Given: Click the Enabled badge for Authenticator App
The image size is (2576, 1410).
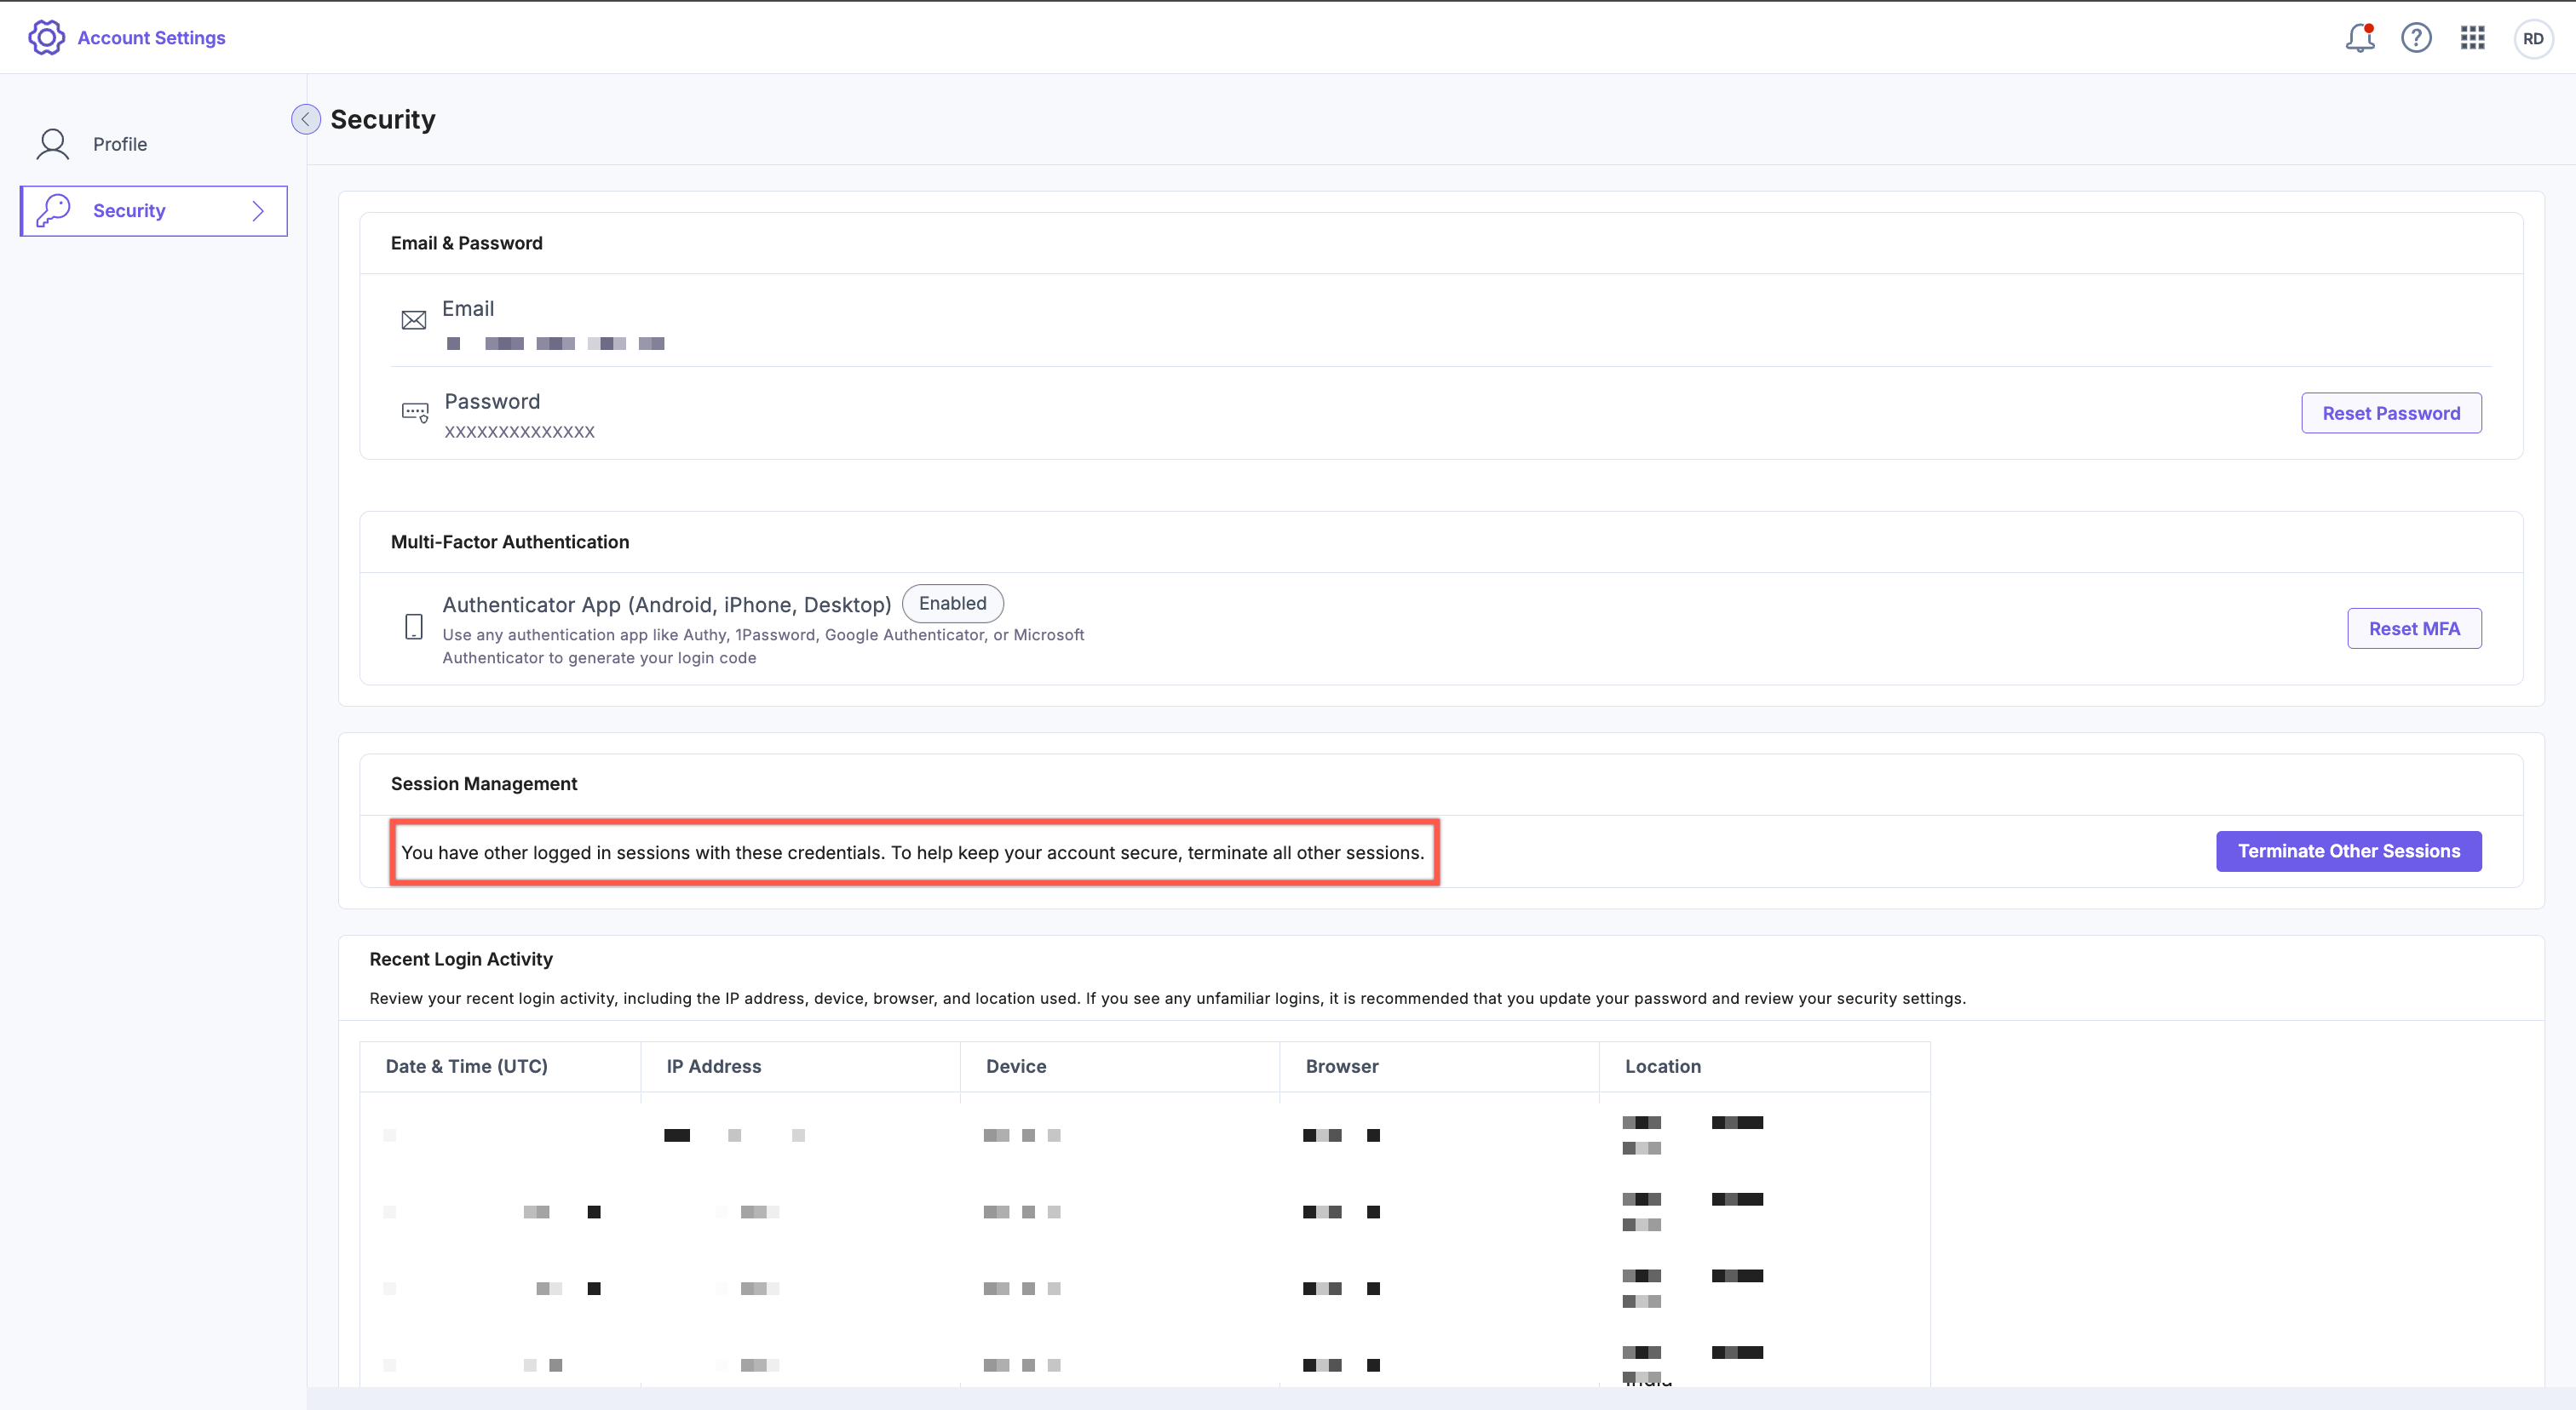Looking at the screenshot, I should point(952,604).
